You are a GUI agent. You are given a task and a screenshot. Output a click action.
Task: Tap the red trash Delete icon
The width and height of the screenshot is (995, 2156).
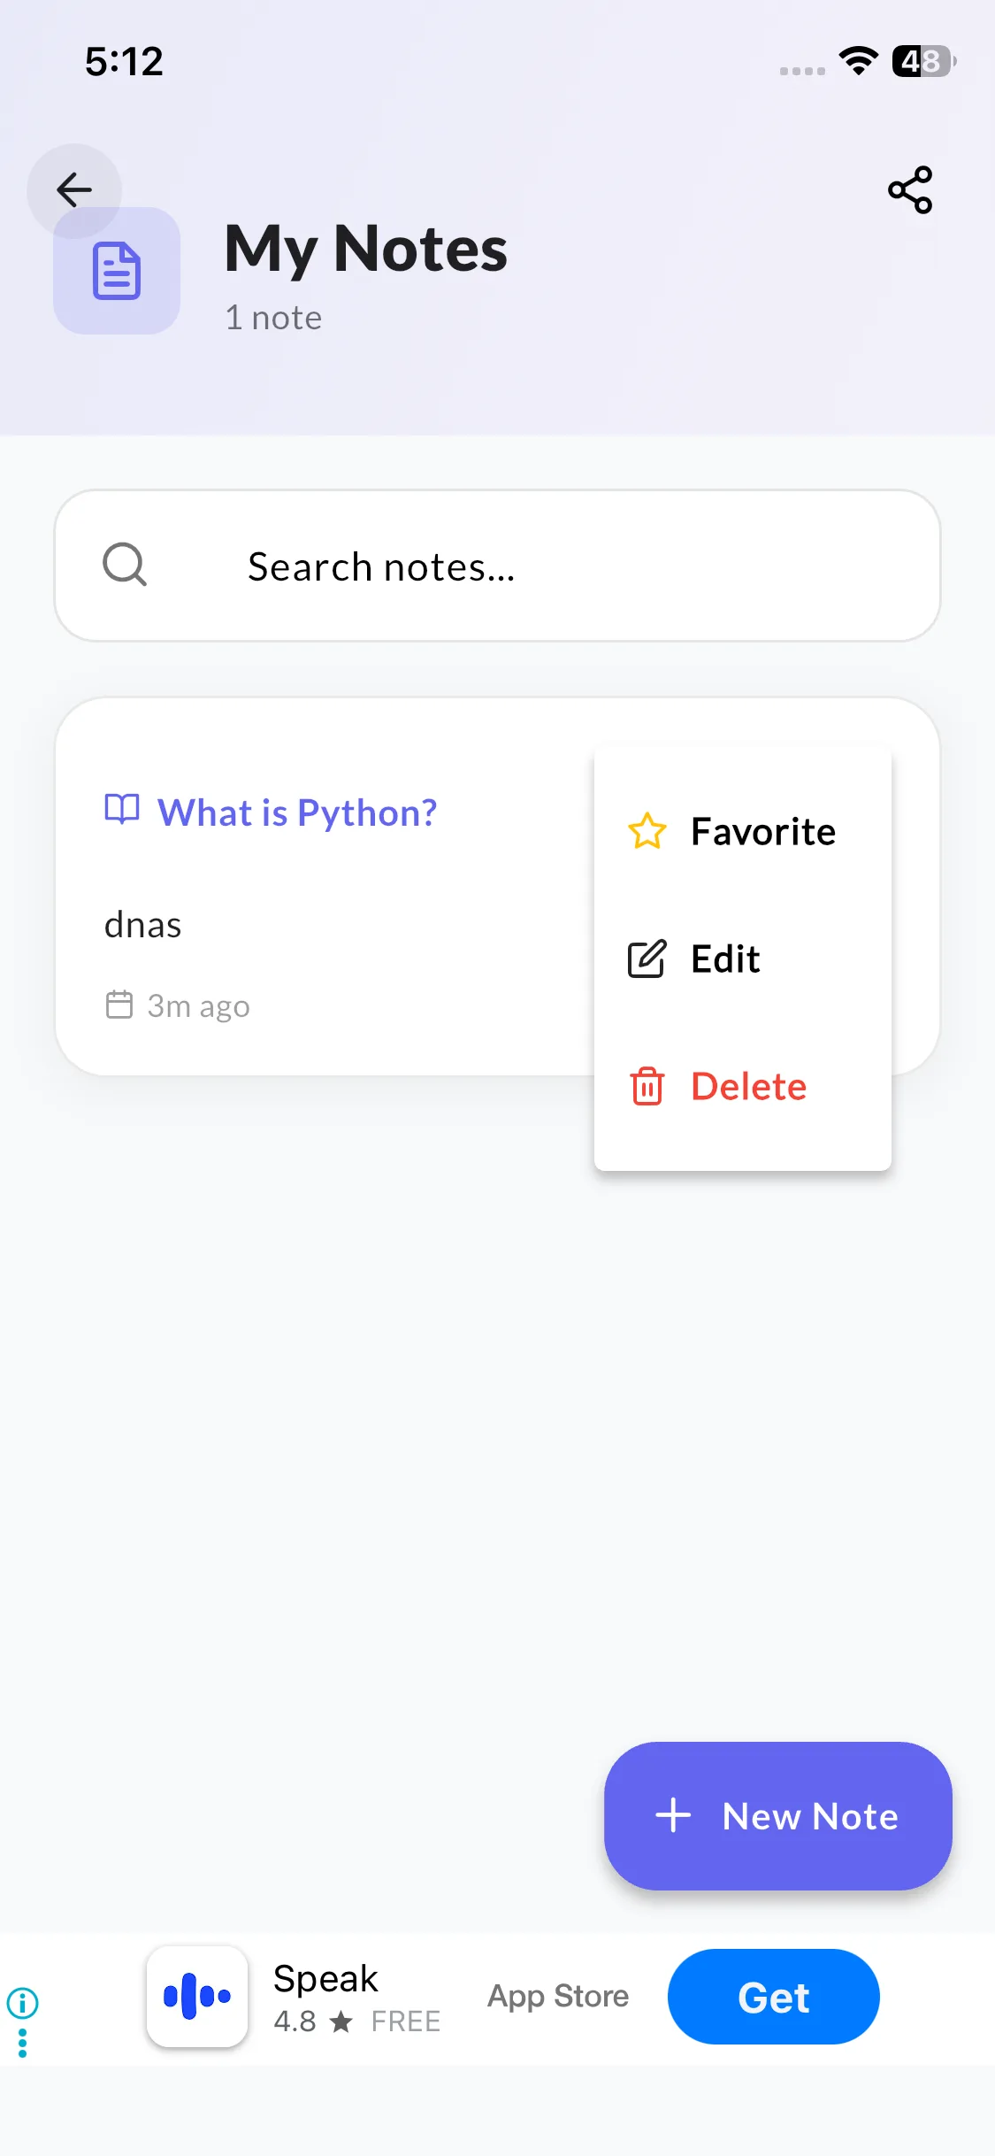tap(647, 1087)
